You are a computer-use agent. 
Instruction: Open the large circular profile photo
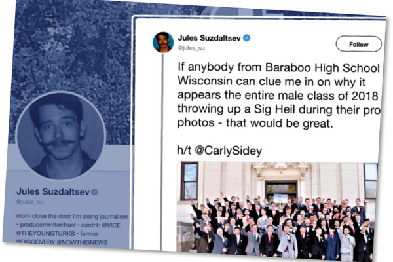[61, 136]
